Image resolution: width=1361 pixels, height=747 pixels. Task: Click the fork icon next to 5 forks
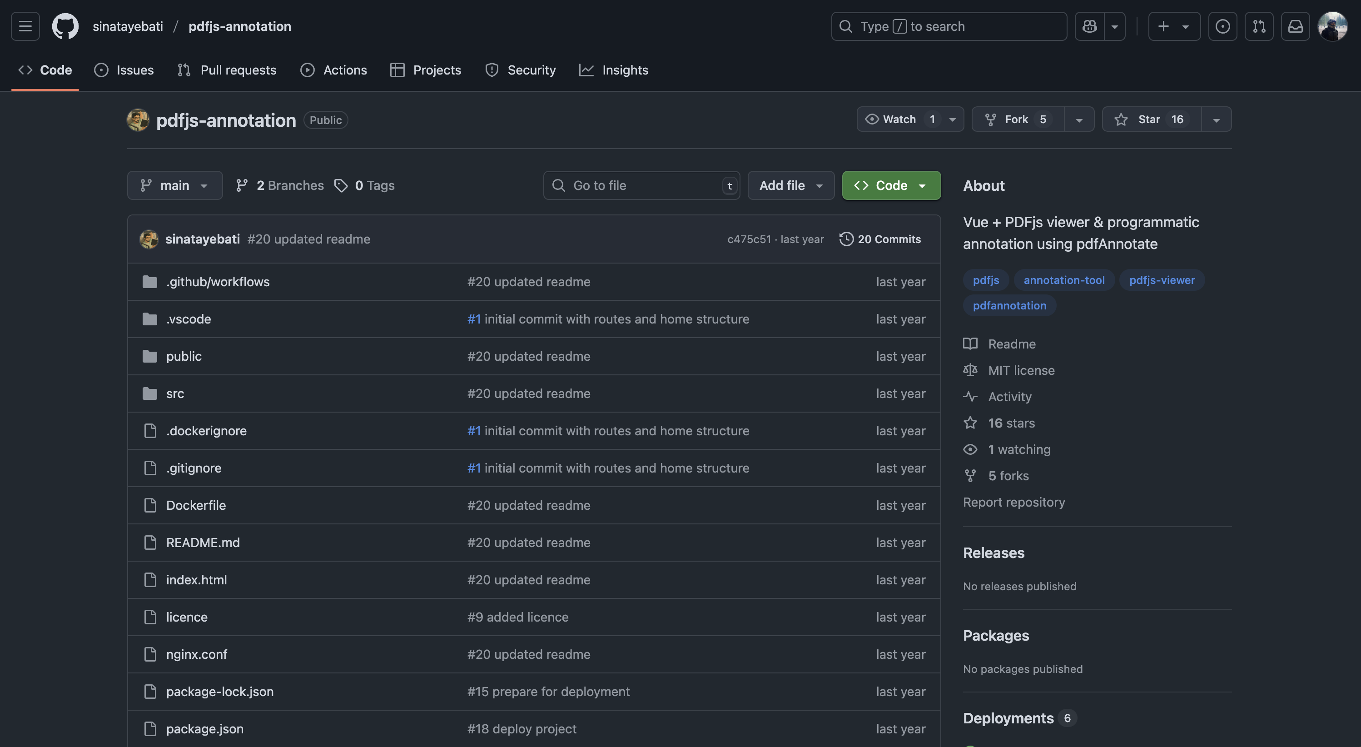pos(970,476)
